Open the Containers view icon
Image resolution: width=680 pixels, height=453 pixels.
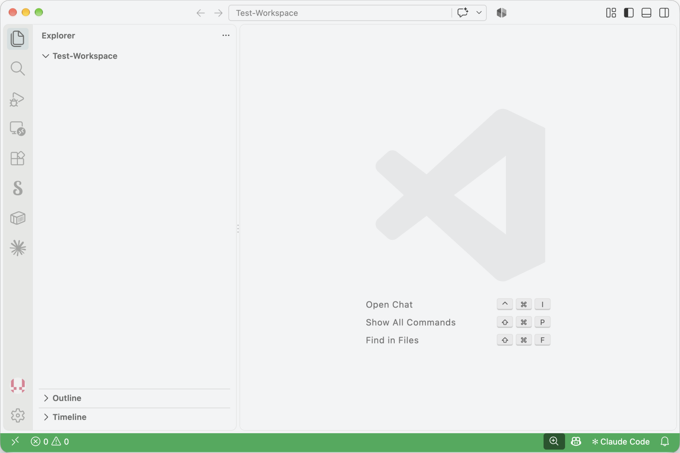tap(18, 218)
